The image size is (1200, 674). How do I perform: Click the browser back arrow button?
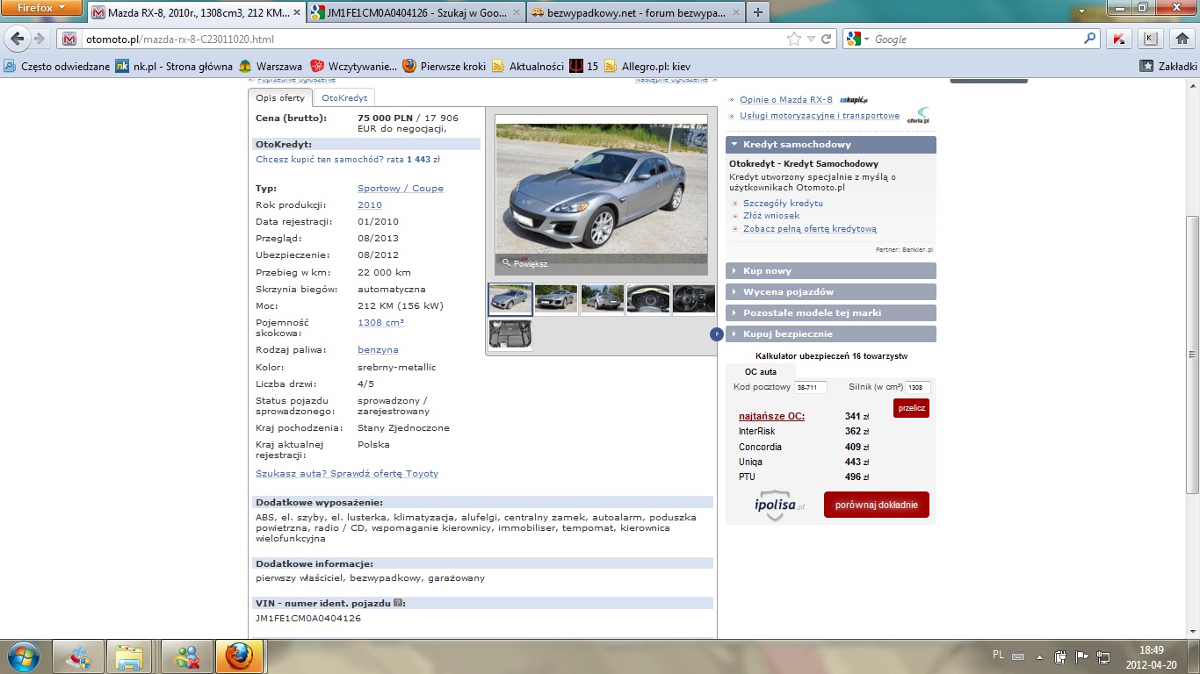tap(18, 39)
